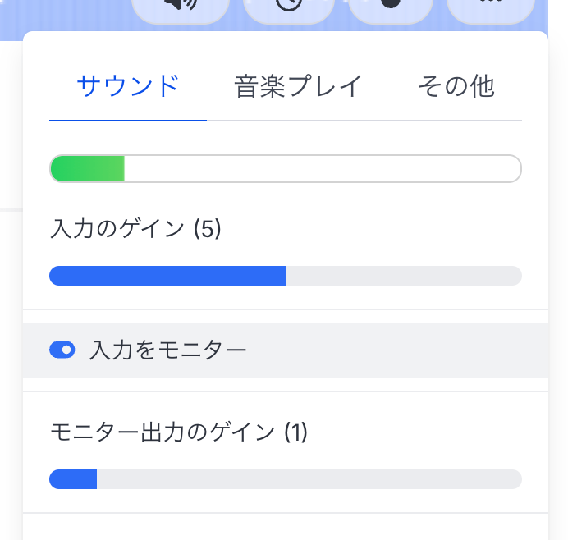Click the green input level meter bar
Viewport: 568px width, 540px height.
(88, 169)
